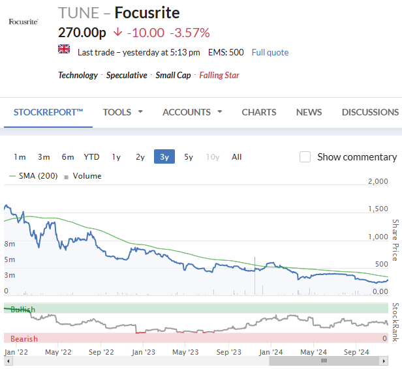Select the All chart range

237,156
